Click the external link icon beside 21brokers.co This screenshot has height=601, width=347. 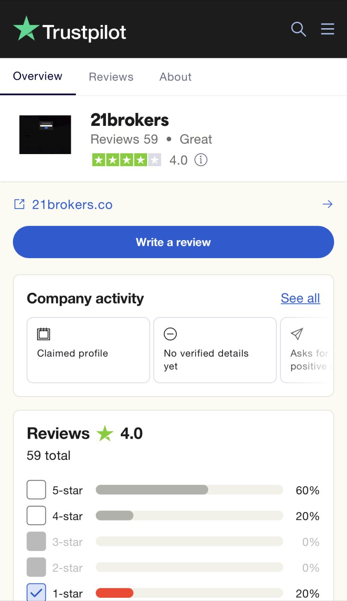click(19, 204)
